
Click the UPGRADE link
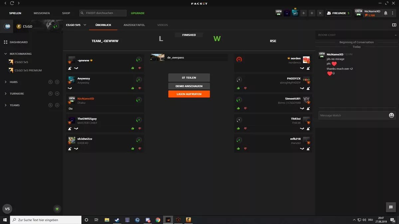pyautogui.click(x=138, y=13)
